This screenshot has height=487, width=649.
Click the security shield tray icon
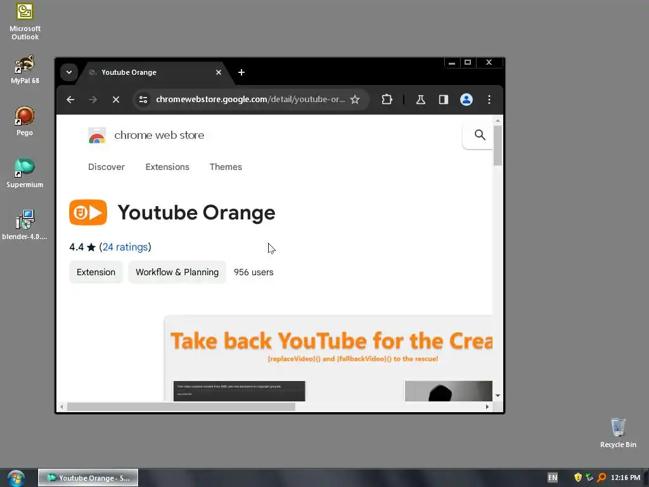578,477
